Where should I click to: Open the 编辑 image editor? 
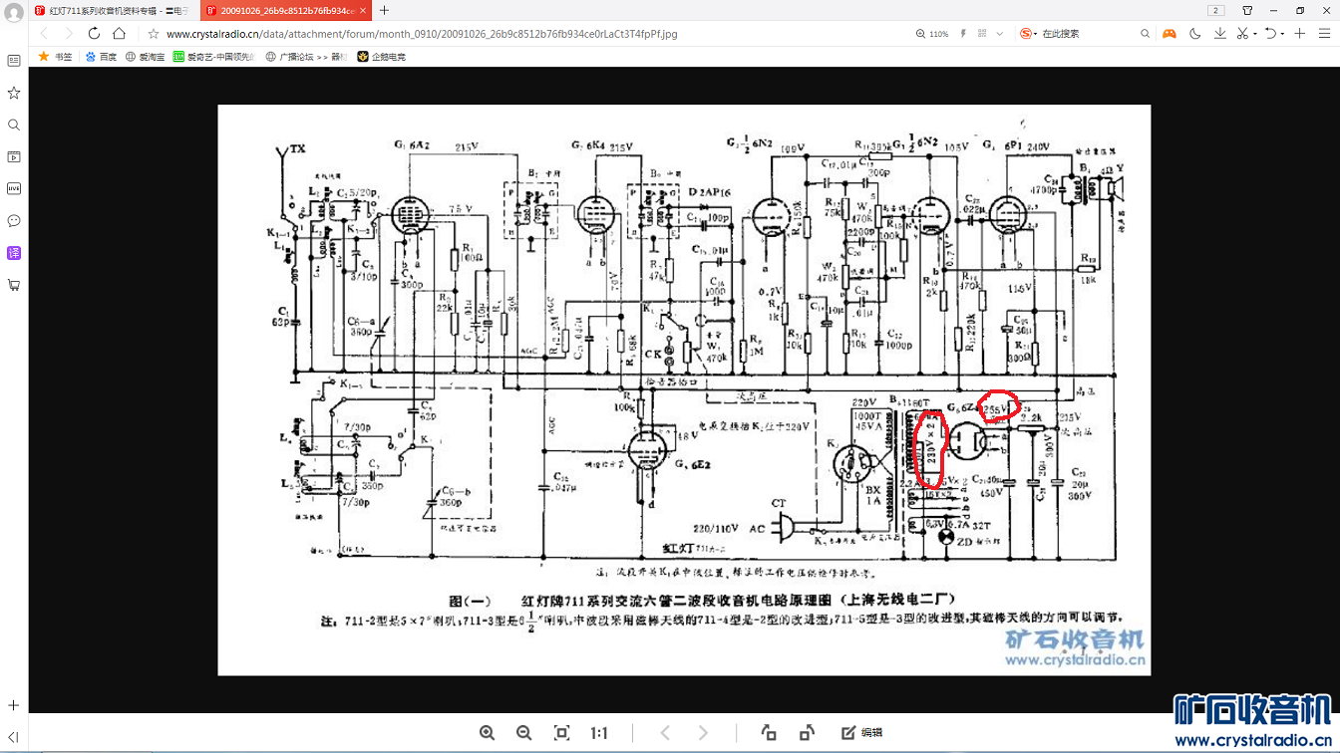coord(862,733)
